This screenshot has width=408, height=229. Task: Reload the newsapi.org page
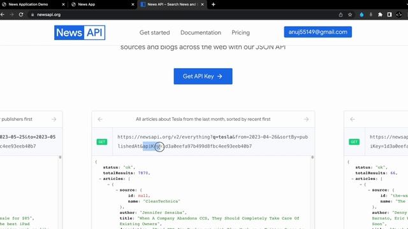pos(21,15)
